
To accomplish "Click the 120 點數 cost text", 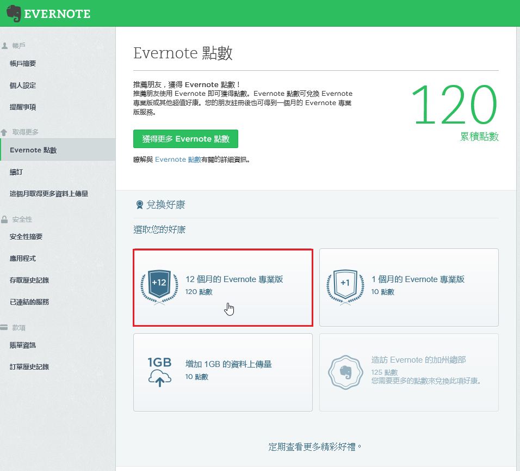I will (x=199, y=292).
